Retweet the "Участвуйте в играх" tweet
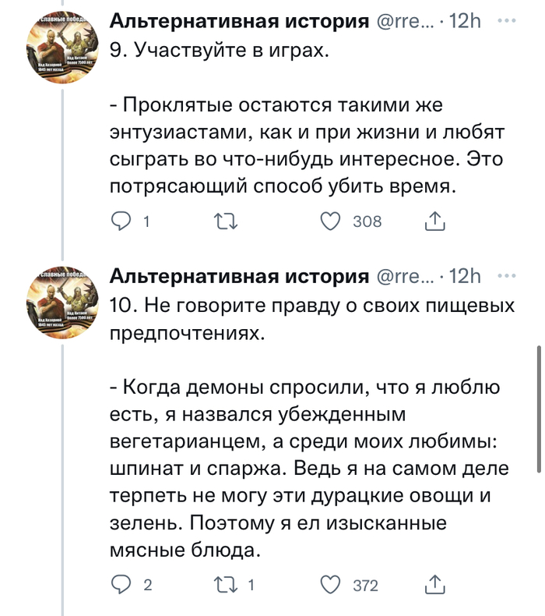Screen dimensions: 545x616 click(223, 221)
